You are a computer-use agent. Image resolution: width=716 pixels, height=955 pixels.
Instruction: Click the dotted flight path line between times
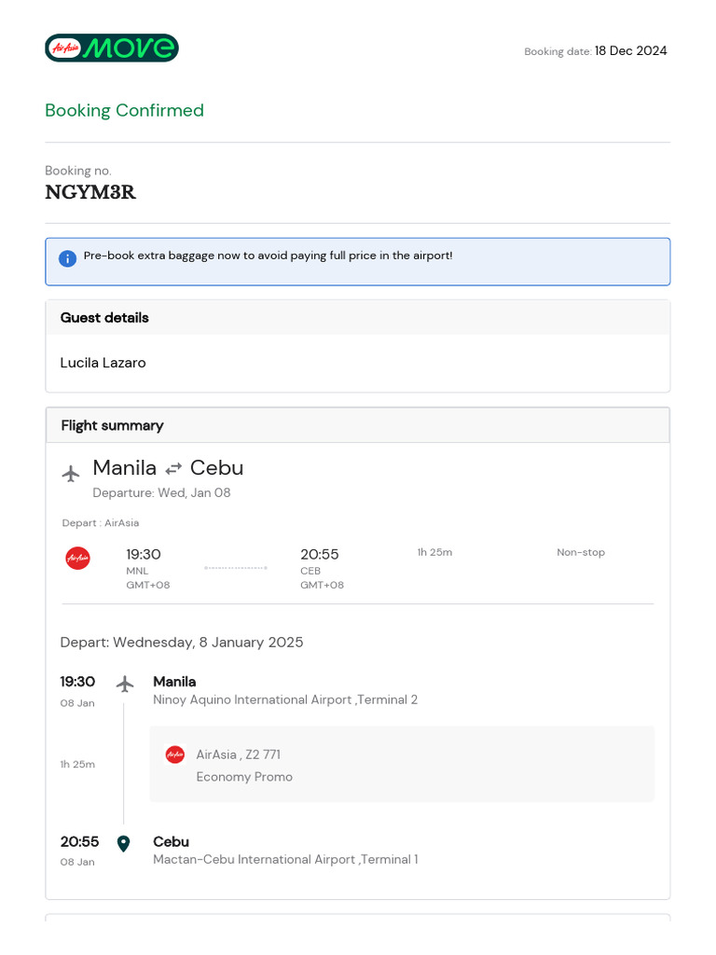pyautogui.click(x=236, y=568)
